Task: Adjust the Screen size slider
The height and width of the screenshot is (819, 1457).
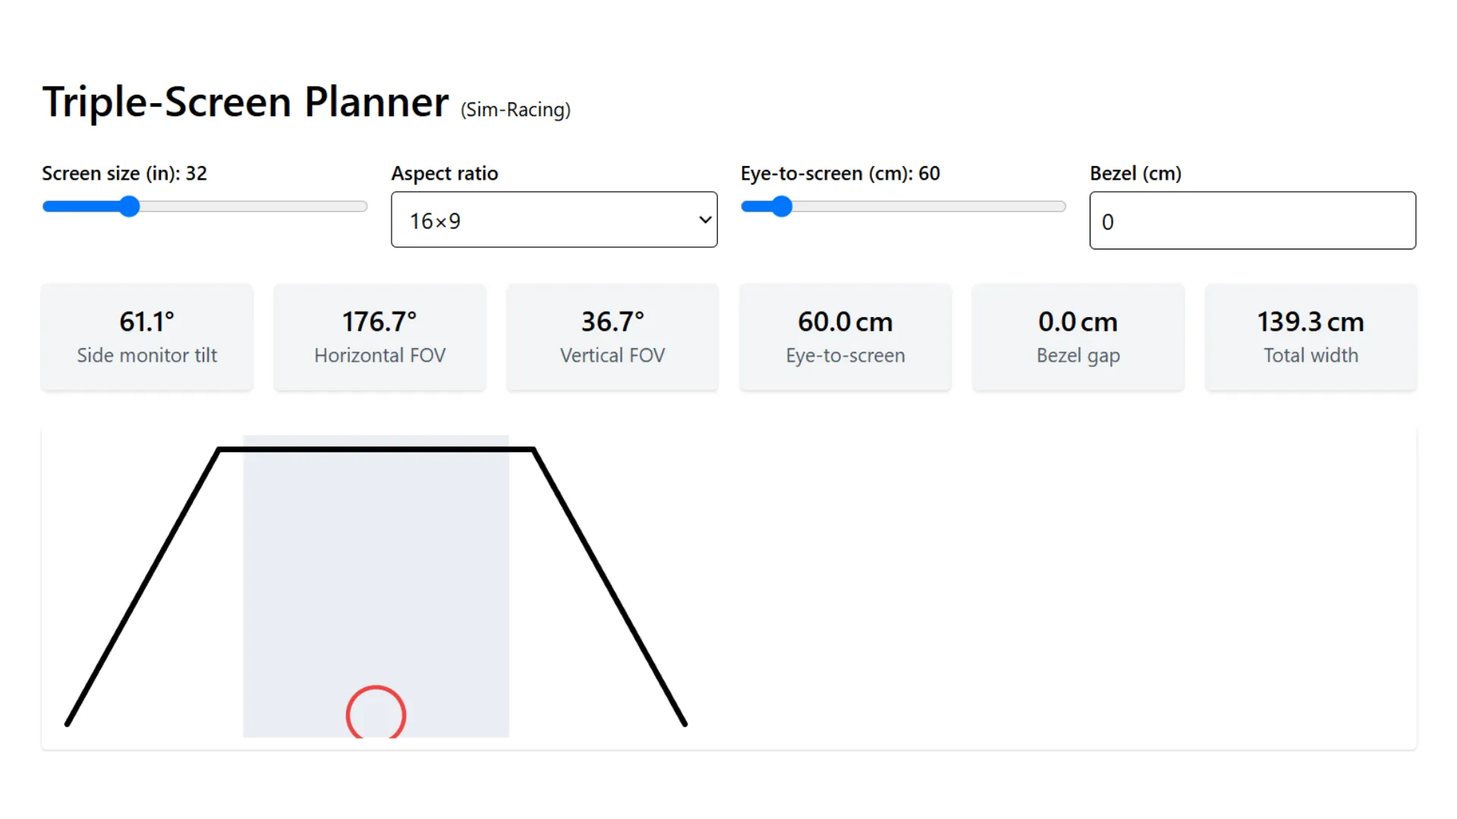Action: coord(130,206)
